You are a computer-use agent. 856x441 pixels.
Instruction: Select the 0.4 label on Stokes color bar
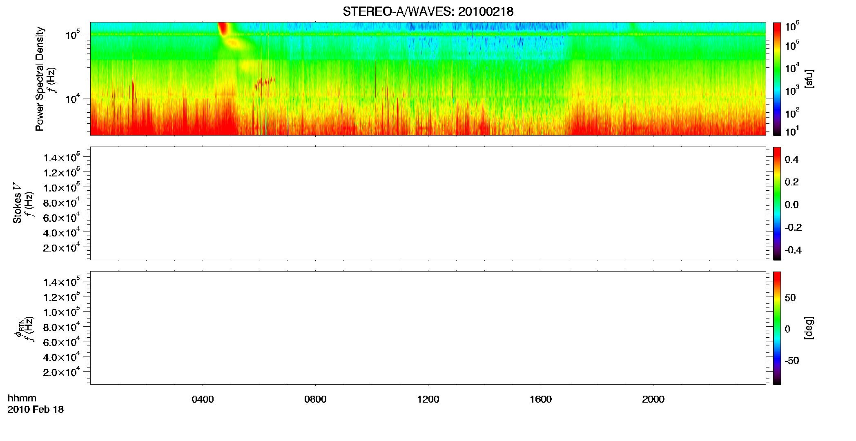791,159
